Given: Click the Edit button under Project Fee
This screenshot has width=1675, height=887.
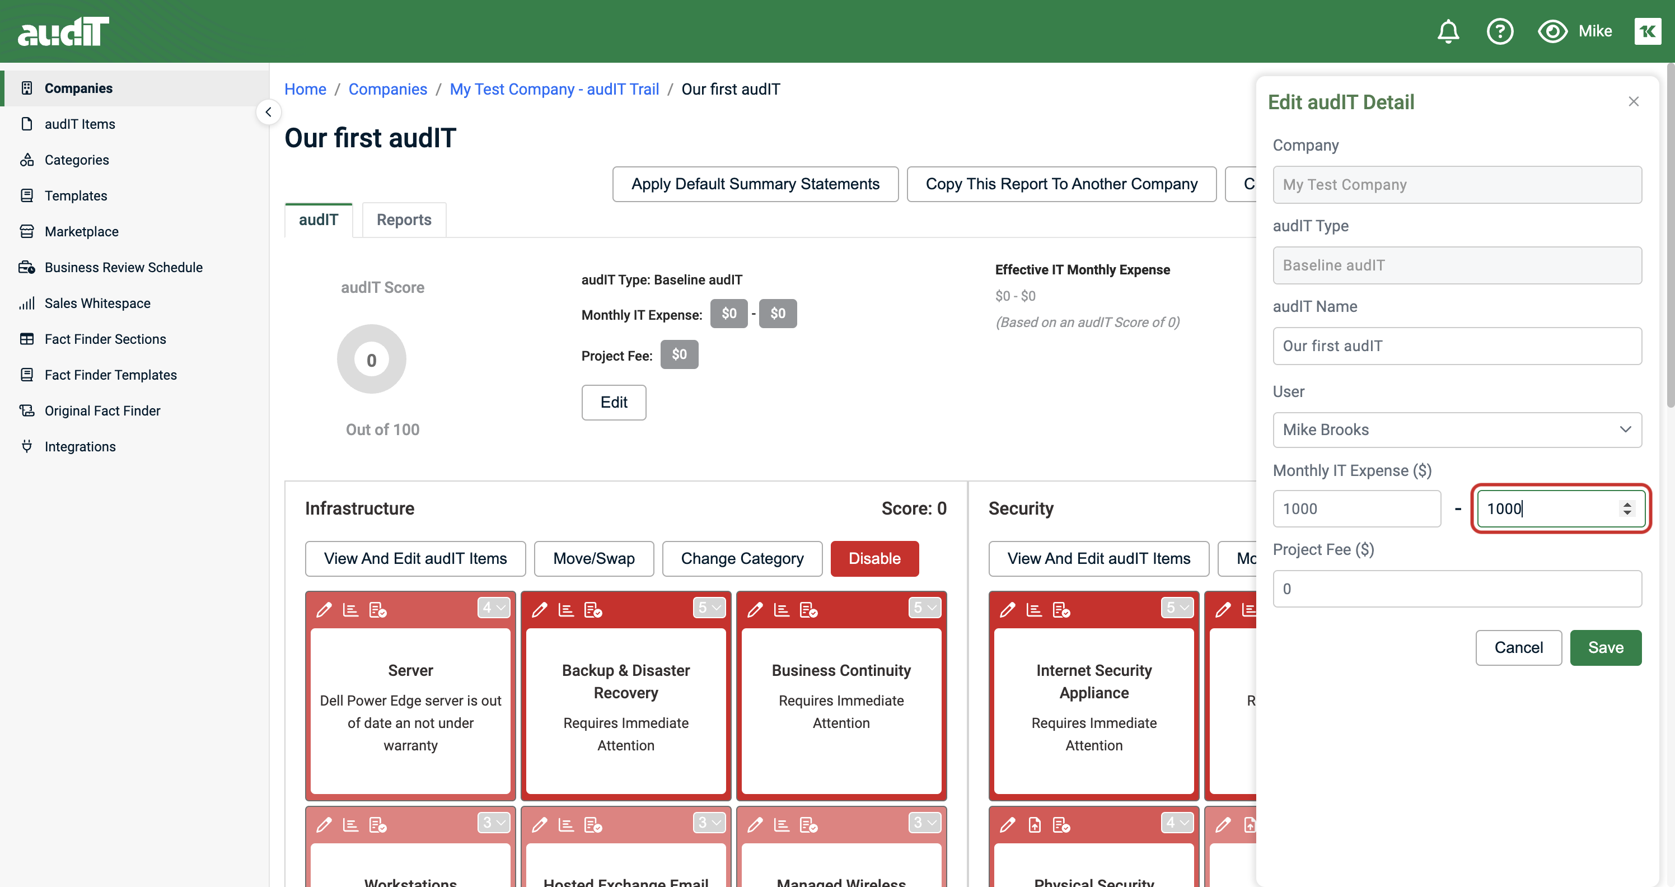Looking at the screenshot, I should [x=613, y=403].
